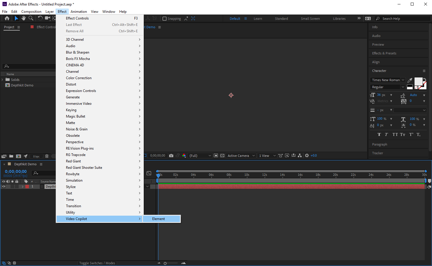Click the Home icon in toolbar
This screenshot has height=266, width=432.
(x=7, y=18)
